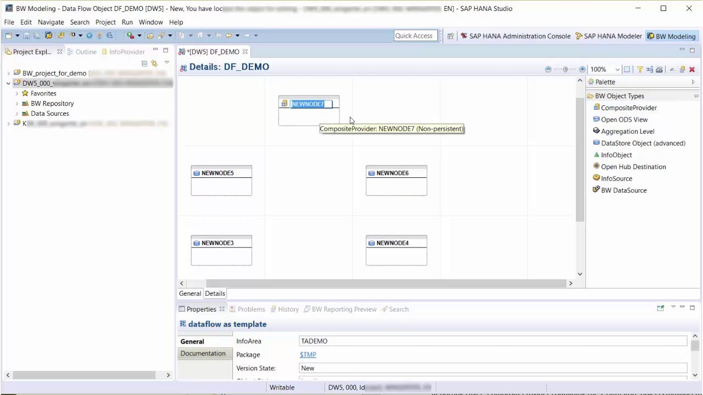The image size is (703, 395).
Task: Open the Edit menu
Action: (x=26, y=22)
